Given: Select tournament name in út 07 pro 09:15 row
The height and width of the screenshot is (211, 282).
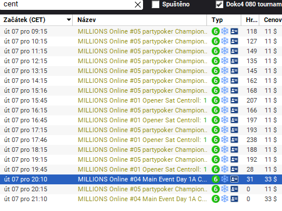Looking at the screenshot, I should 142,31.
